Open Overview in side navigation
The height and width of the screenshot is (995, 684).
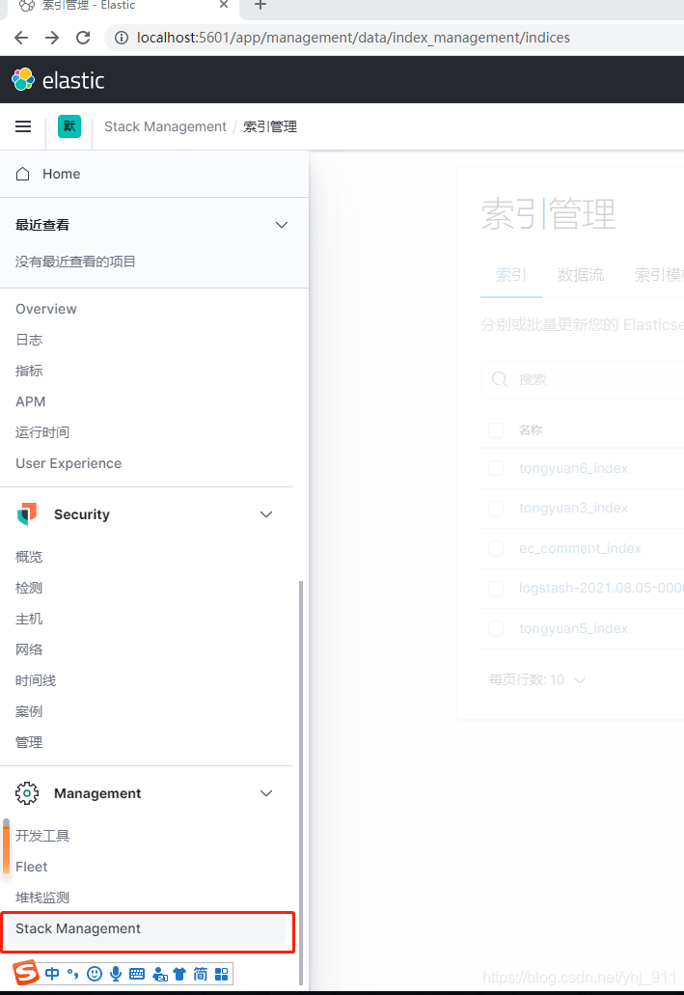(x=45, y=309)
